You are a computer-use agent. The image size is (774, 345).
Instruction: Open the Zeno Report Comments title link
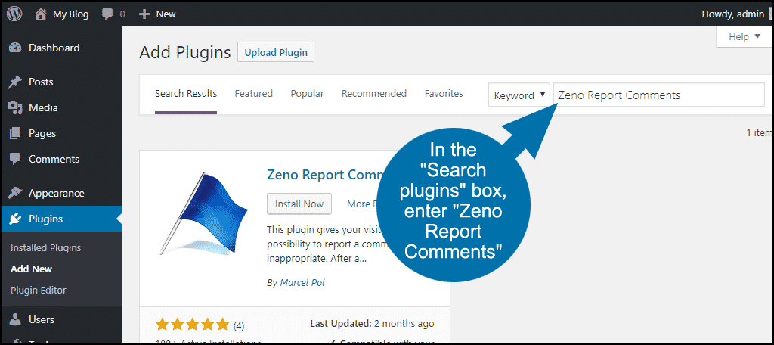[x=325, y=175]
